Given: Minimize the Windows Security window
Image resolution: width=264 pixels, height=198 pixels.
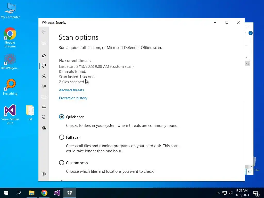Looking at the screenshot, I should [215, 23].
